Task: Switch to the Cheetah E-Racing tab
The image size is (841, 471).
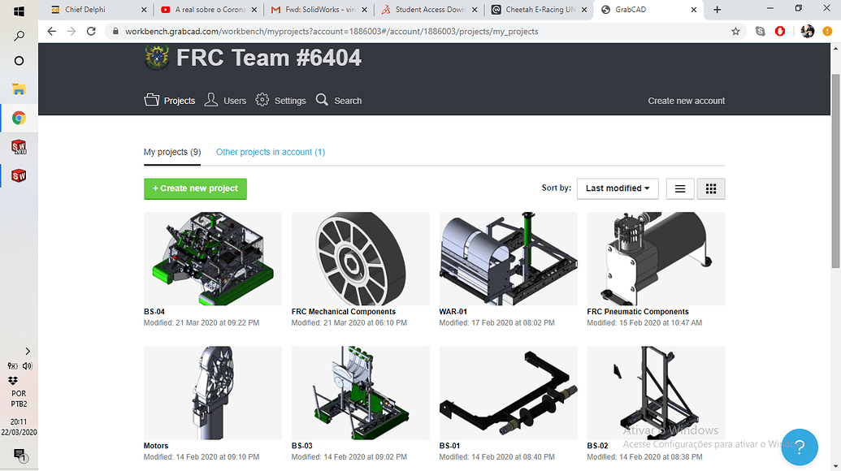Action: point(539,10)
